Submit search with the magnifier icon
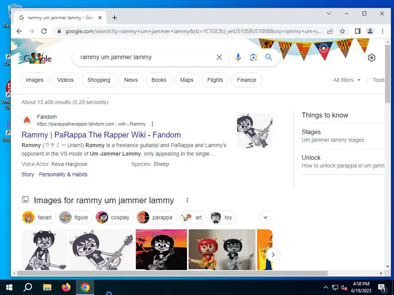Screen dimensions: 394x295 click(x=269, y=57)
